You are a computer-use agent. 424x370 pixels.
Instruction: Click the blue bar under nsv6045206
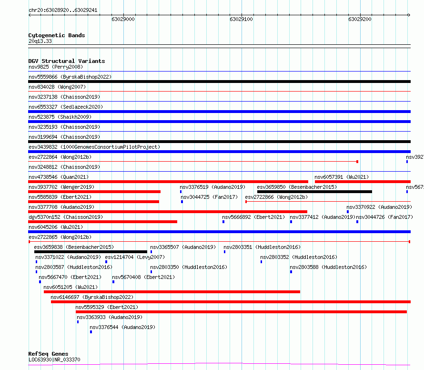[x=219, y=232]
